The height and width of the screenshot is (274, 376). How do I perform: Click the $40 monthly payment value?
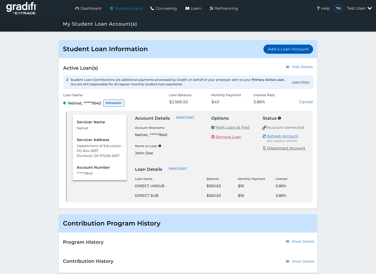(215, 102)
